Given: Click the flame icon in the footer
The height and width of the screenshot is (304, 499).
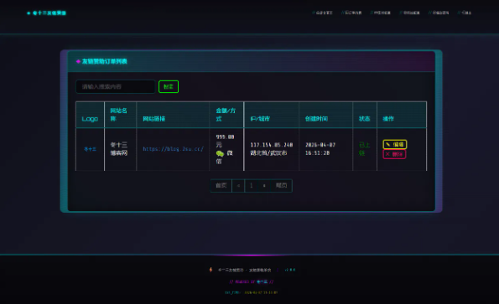Looking at the screenshot, I should [211, 270].
